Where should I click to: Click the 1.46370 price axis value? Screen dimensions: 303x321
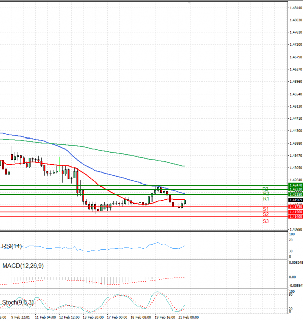tap(296, 69)
